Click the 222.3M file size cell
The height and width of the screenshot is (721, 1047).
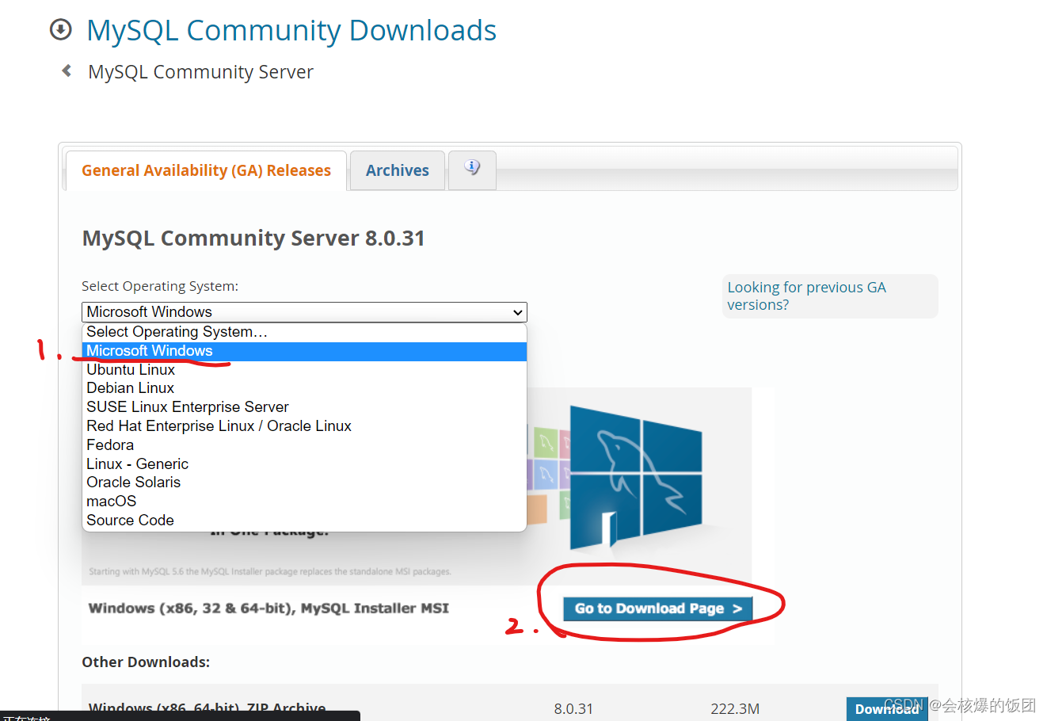point(735,709)
